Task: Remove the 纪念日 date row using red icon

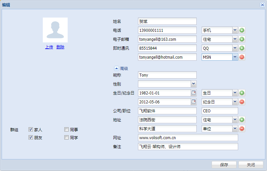Action: coord(242,102)
